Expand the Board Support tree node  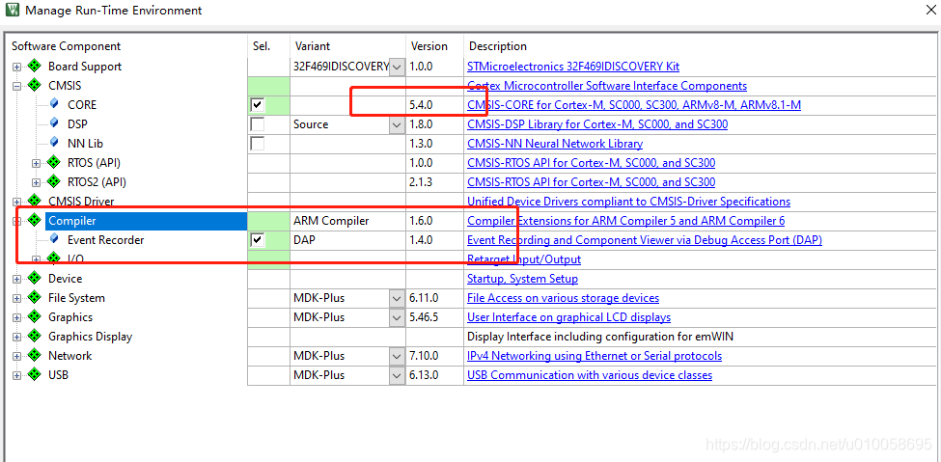coord(16,67)
